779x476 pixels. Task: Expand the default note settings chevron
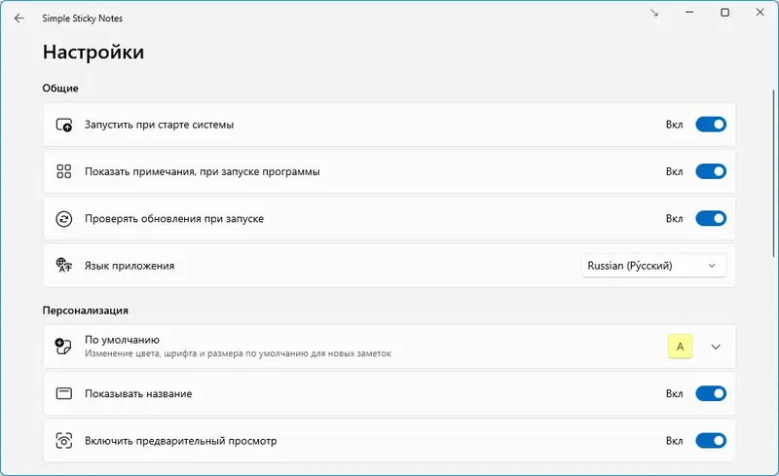(716, 347)
